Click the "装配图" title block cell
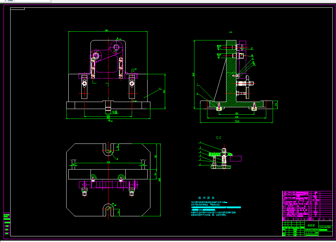Viewport: 336px width, 242px height. point(311,225)
